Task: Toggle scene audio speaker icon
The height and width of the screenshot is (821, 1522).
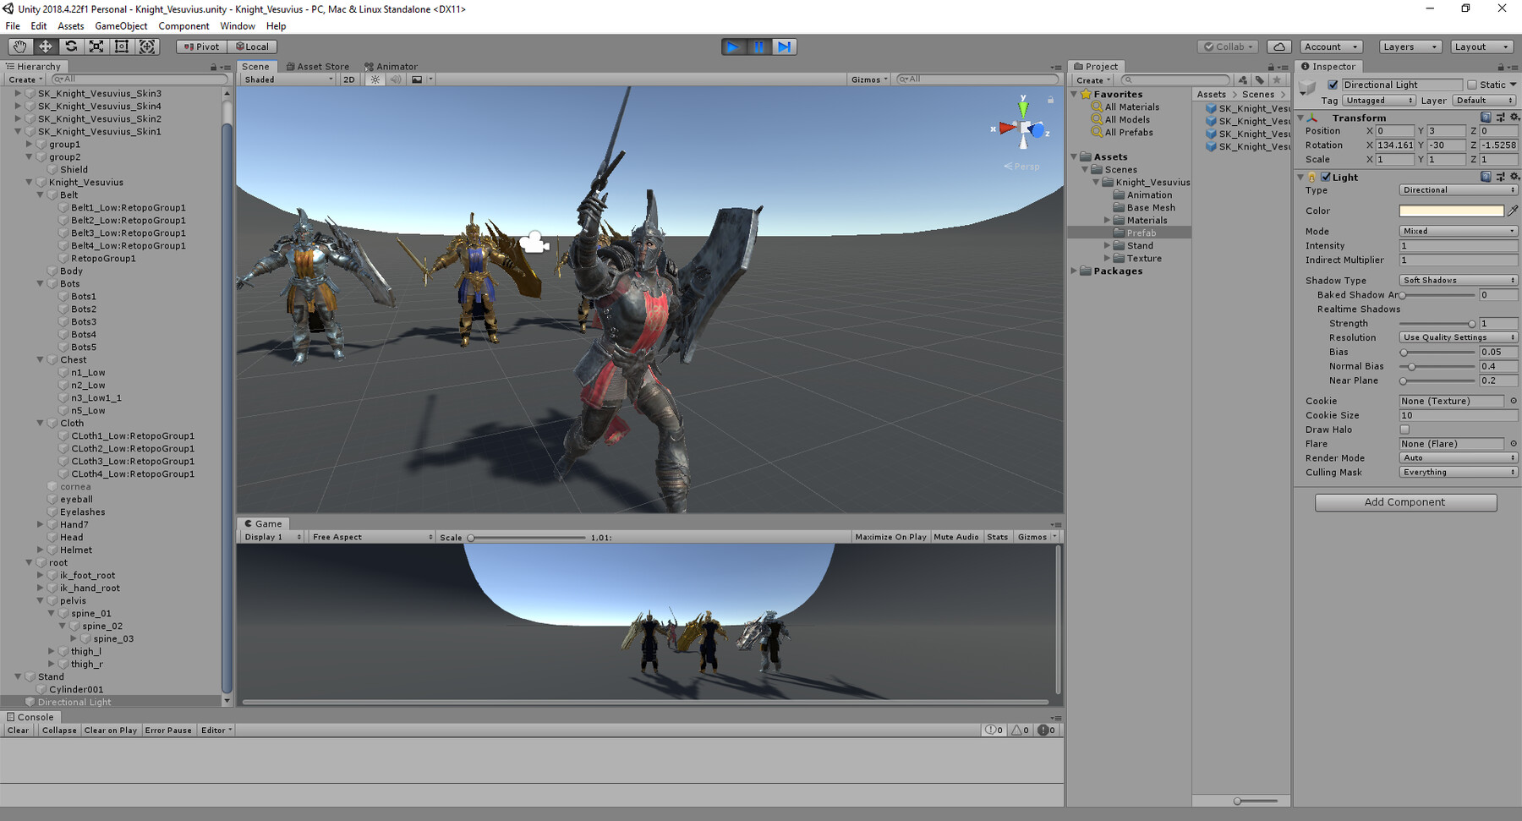Action: [x=396, y=79]
